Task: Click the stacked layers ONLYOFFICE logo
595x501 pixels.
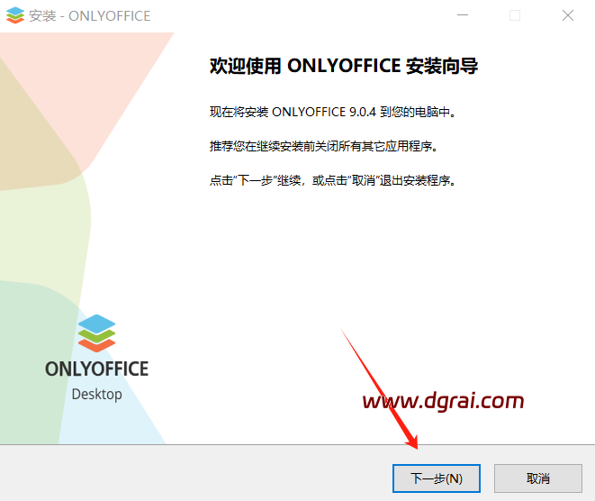Action: click(96, 332)
